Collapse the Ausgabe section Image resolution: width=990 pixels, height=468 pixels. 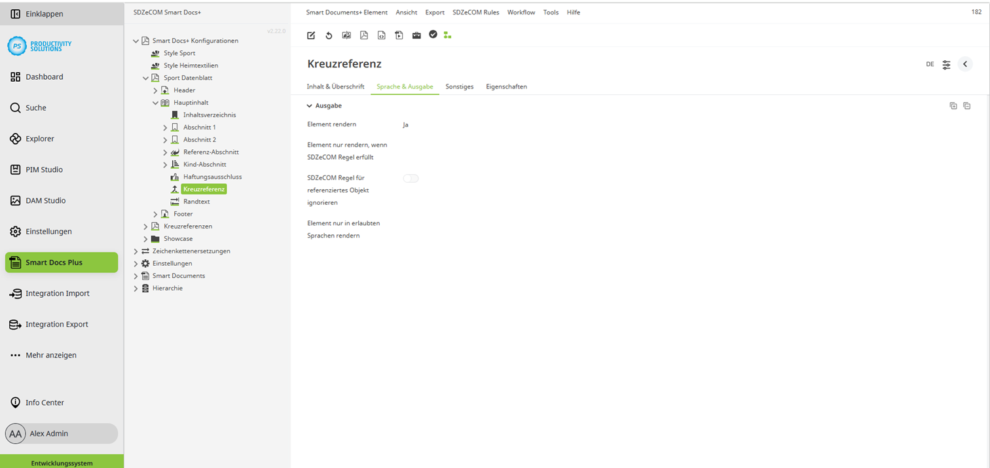(310, 106)
